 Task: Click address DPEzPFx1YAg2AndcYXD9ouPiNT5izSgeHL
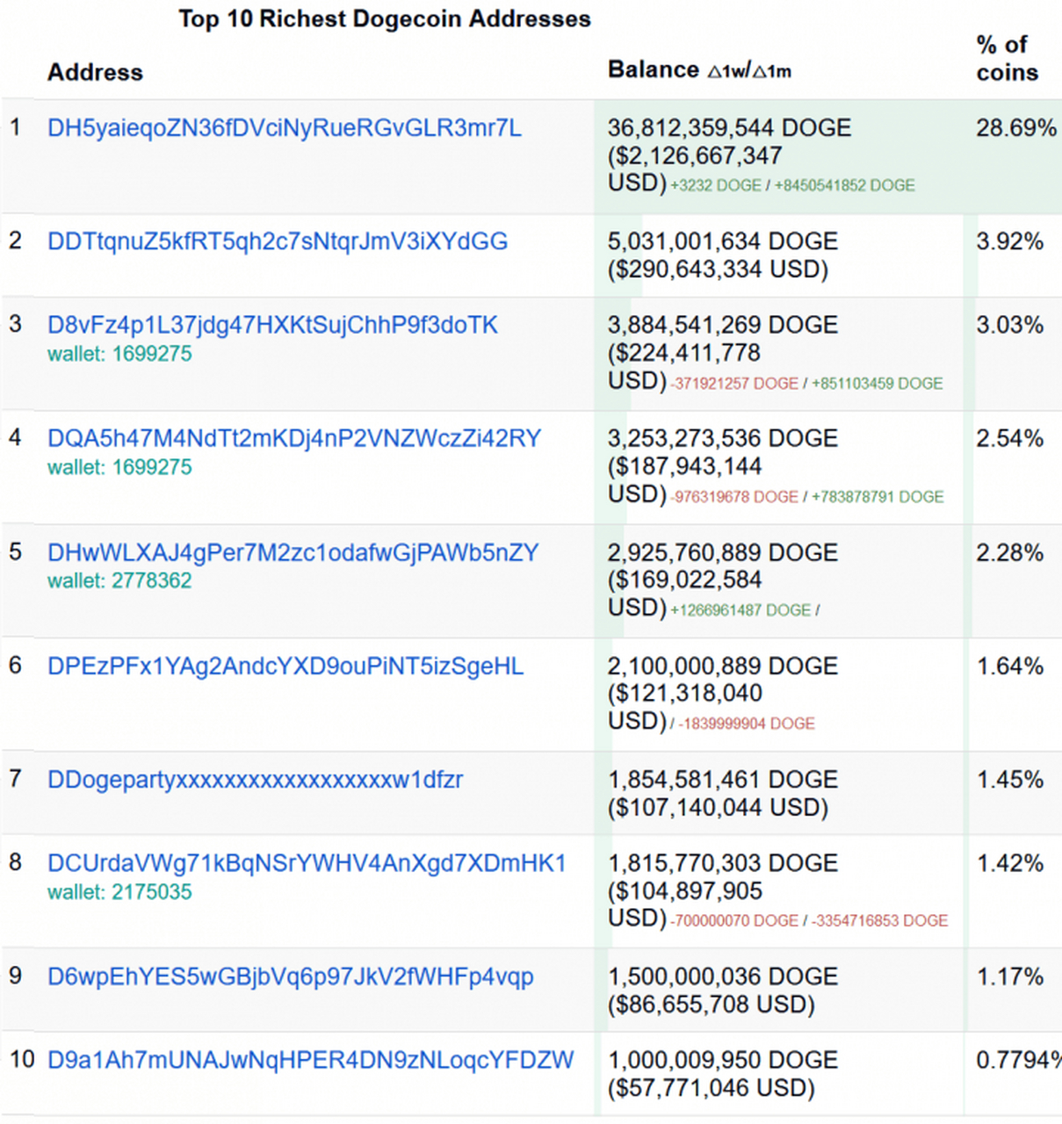click(285, 666)
